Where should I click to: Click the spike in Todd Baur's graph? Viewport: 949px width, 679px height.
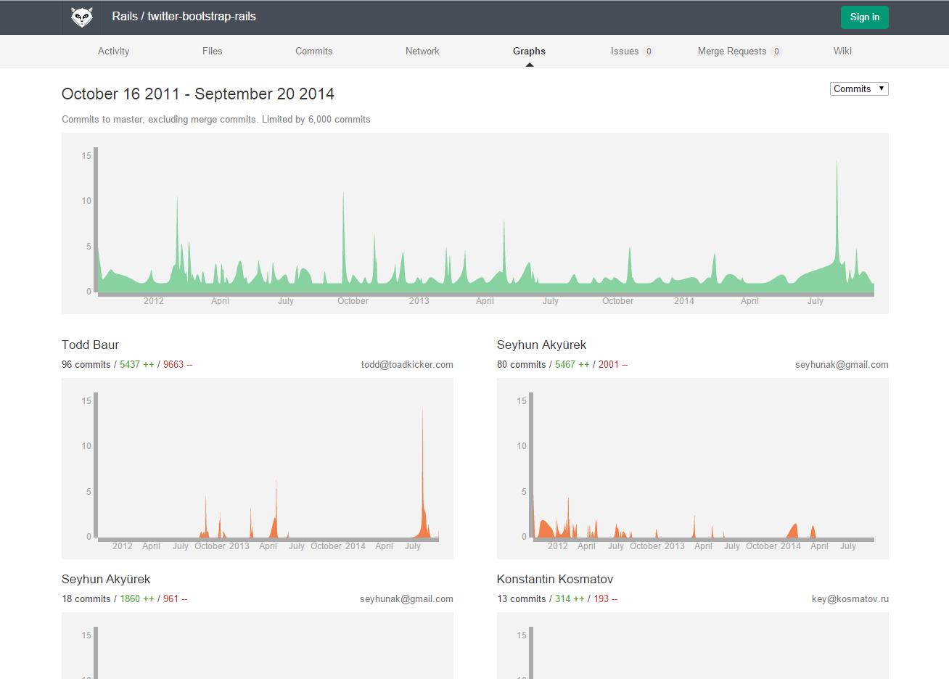click(x=423, y=472)
